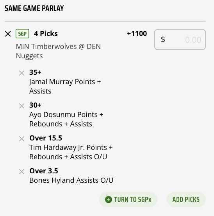Screen dimensions: 214x216
Task: Focus the wager amount input field
Action: (x=180, y=40)
